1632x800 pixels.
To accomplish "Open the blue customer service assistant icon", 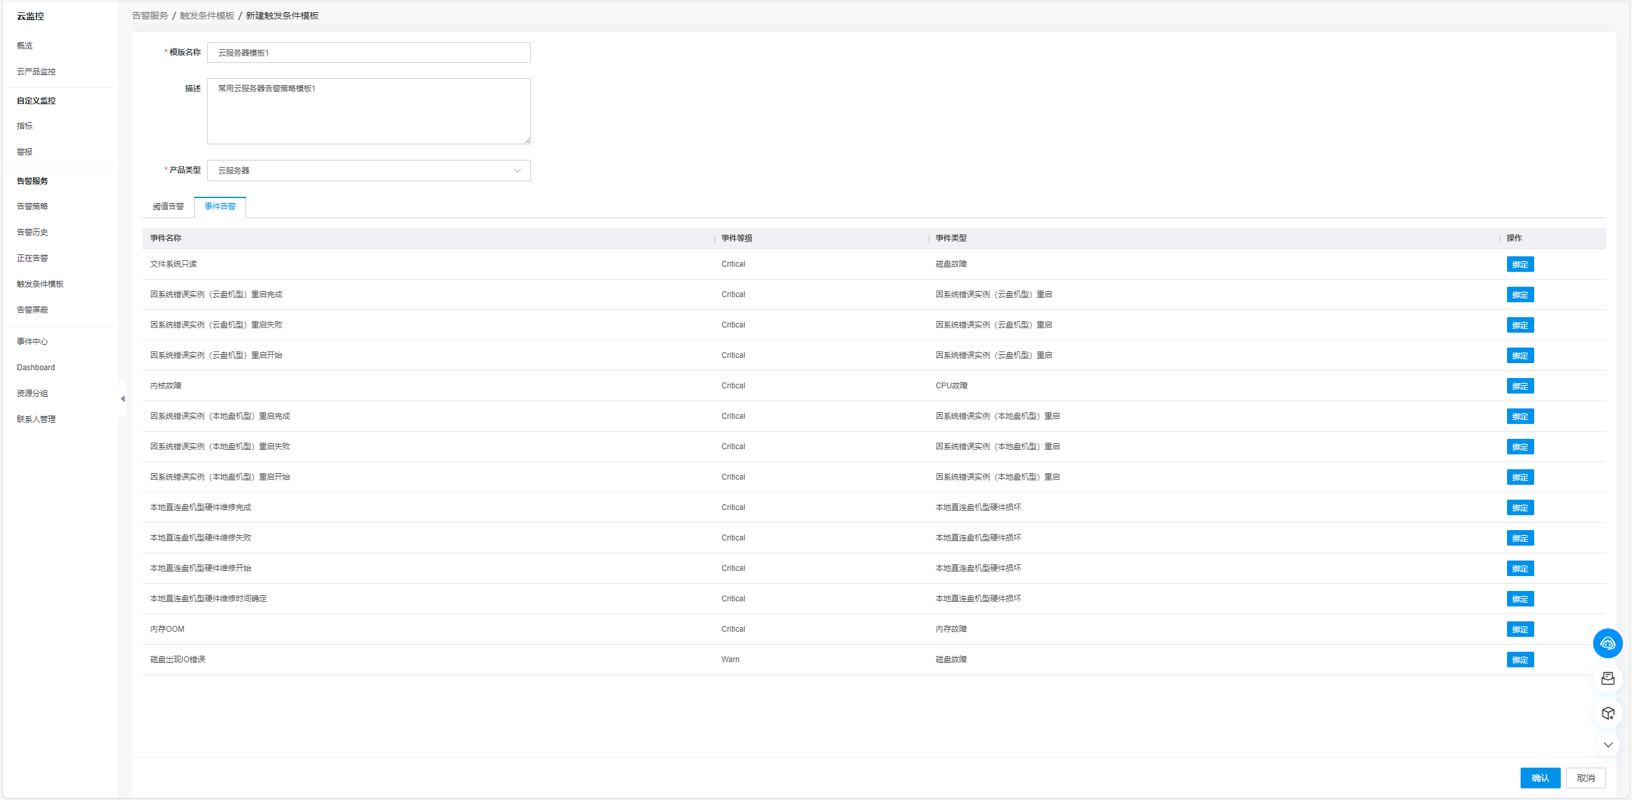I will 1607,643.
